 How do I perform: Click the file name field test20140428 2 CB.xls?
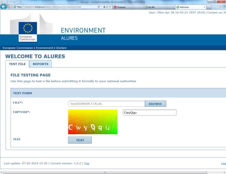106,104
